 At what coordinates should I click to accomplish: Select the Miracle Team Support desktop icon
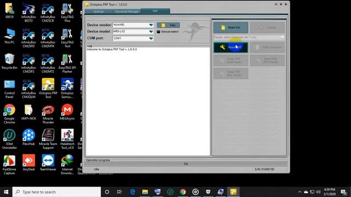pyautogui.click(x=48, y=140)
